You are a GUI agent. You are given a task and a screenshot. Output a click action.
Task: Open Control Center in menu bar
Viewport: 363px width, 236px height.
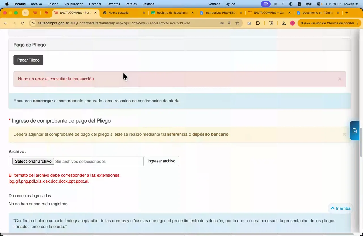click(319, 4)
